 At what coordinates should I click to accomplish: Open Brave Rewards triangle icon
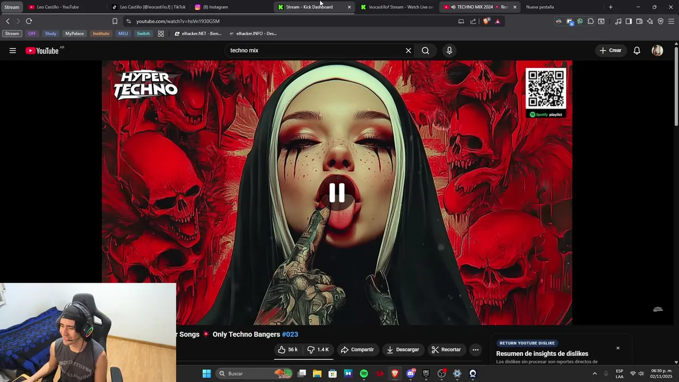click(498, 21)
